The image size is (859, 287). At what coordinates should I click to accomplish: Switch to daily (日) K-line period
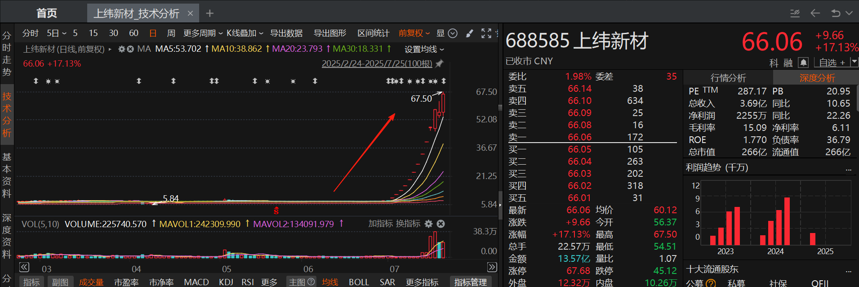click(153, 33)
